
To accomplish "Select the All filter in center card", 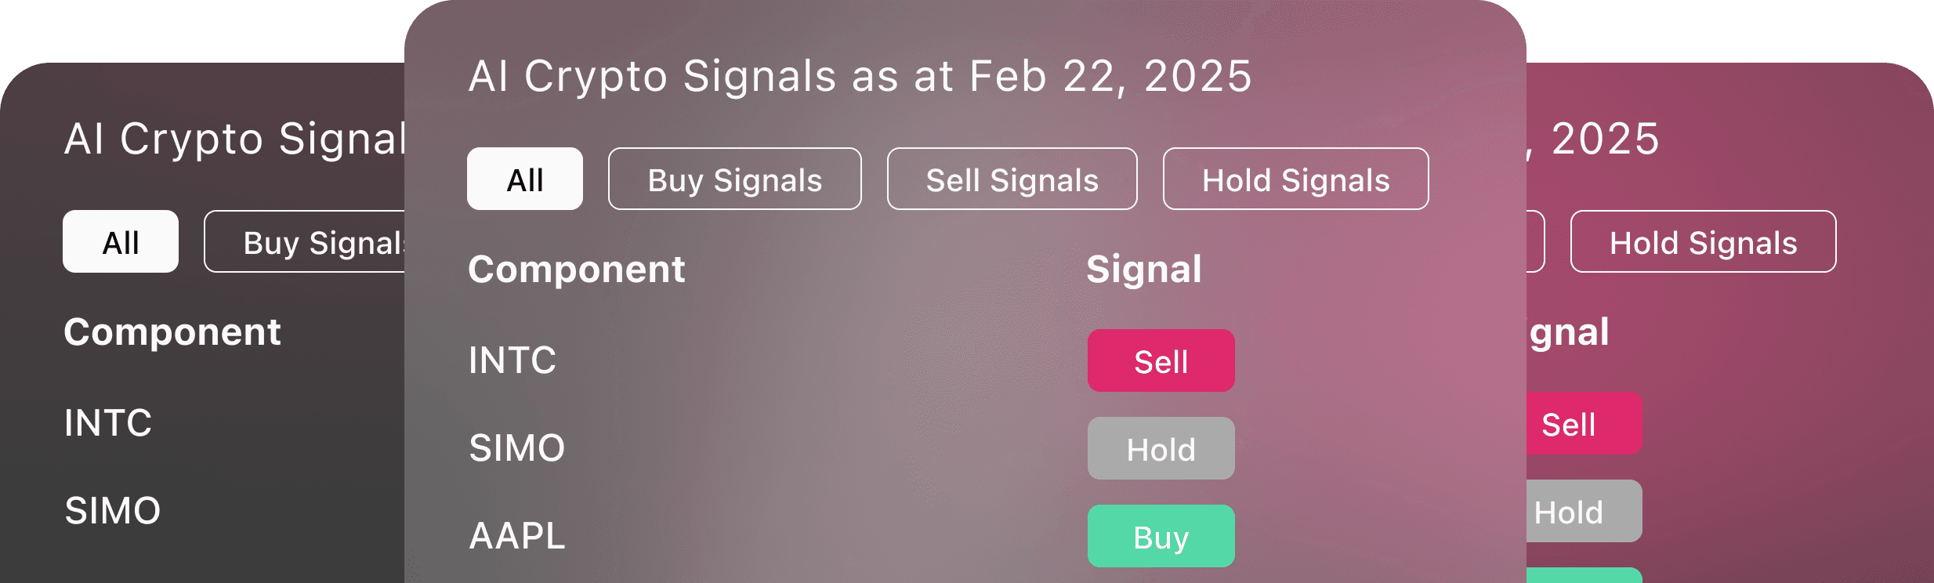I will [x=525, y=179].
